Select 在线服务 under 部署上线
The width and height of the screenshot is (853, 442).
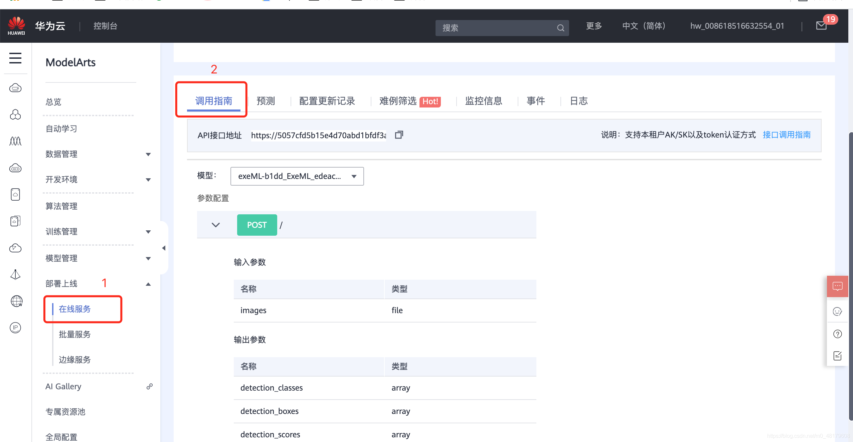point(74,309)
